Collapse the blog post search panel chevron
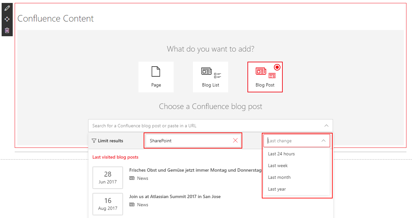This screenshot has height=218, width=412. pos(326,125)
